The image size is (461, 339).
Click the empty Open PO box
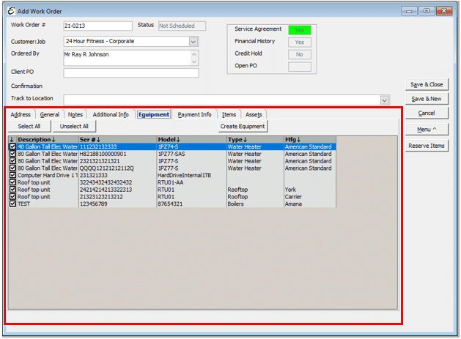pos(300,67)
